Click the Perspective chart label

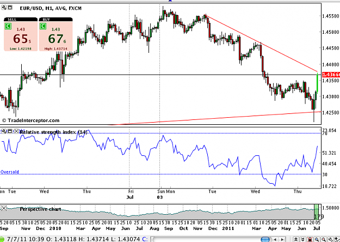pyautogui.click(x=40, y=209)
